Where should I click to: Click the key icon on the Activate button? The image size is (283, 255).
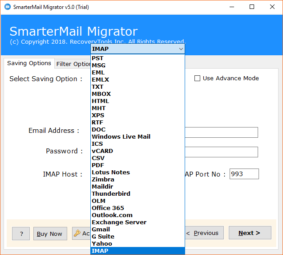77,233
